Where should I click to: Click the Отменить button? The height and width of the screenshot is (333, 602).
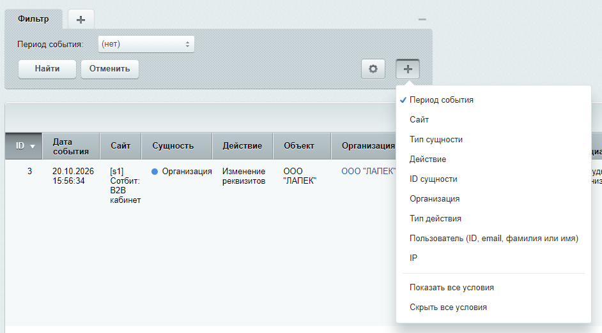[110, 69]
